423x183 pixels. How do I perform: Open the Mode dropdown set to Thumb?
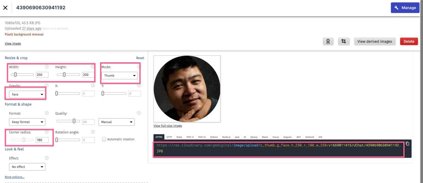[x=119, y=76]
